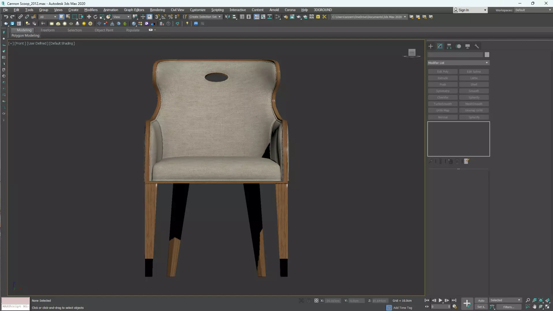Open the Motion command panel tab
The height and width of the screenshot is (311, 553).
[458, 46]
